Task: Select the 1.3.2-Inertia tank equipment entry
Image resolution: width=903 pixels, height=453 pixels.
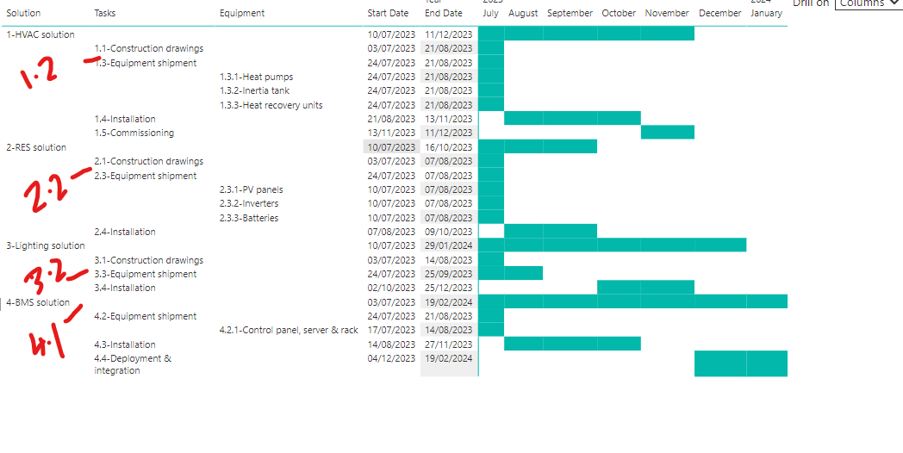Action: click(x=254, y=90)
